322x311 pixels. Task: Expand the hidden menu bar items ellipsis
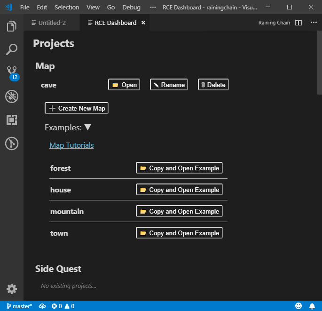tap(153, 8)
